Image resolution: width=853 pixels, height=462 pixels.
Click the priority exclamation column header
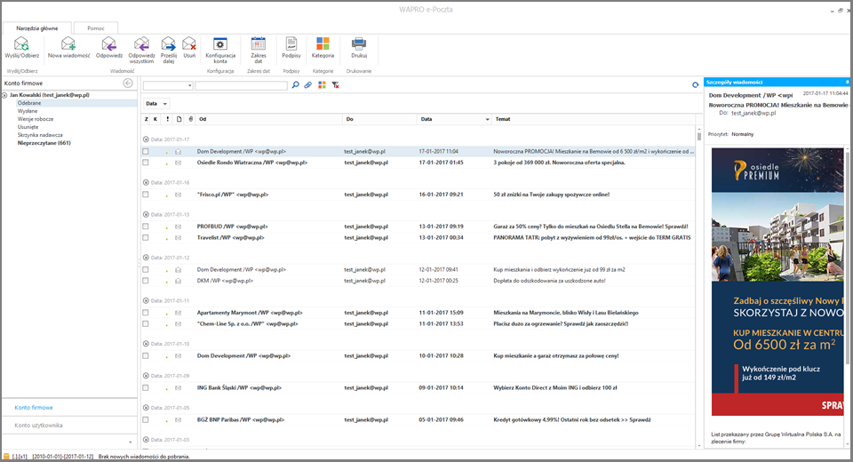168,119
